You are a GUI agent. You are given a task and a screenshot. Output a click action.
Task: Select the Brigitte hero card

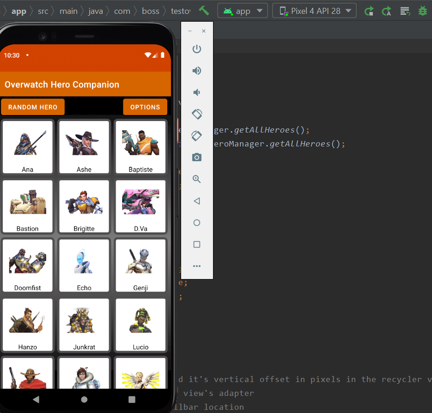click(84, 206)
